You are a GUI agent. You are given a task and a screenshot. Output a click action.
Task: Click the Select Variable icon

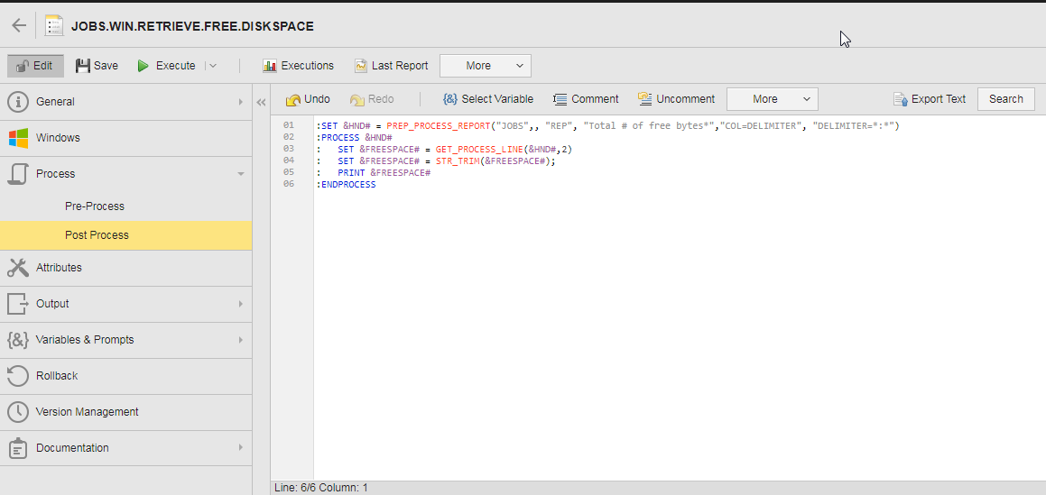[449, 99]
